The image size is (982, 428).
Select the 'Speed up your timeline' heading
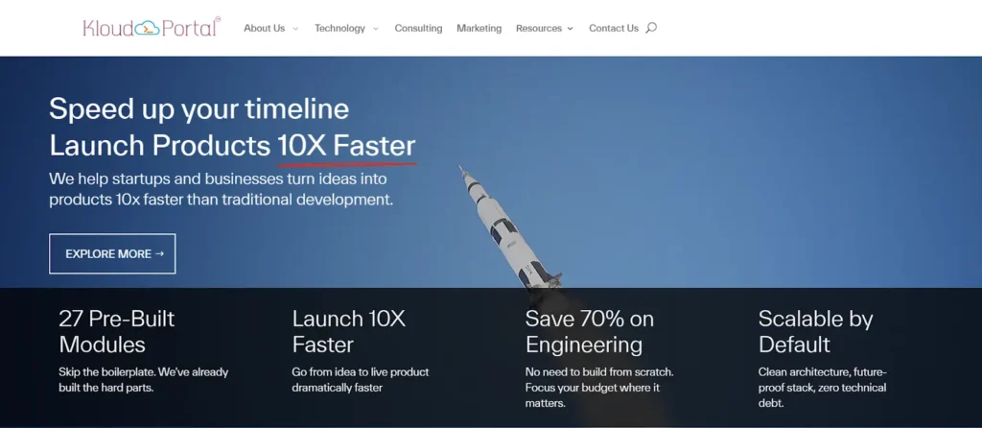[199, 109]
